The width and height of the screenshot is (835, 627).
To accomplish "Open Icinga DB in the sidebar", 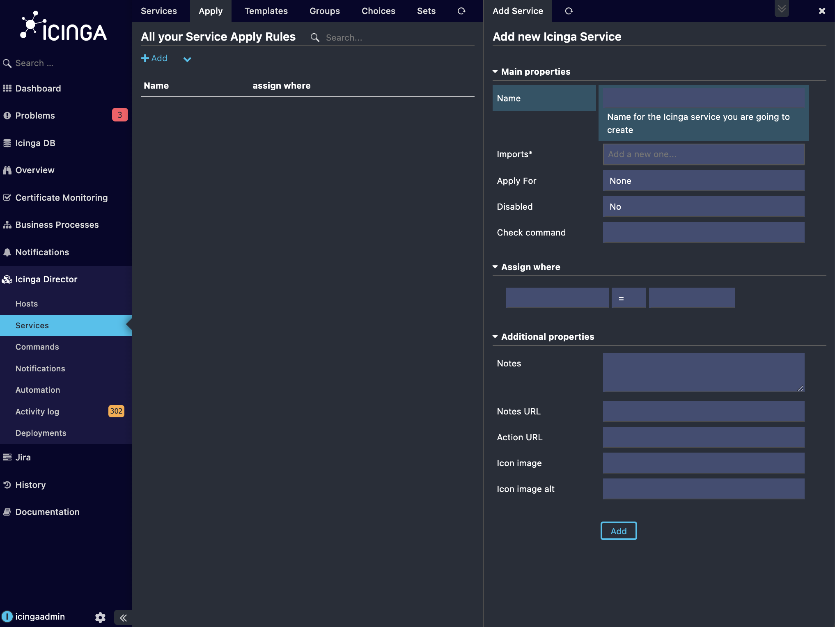I will point(35,143).
